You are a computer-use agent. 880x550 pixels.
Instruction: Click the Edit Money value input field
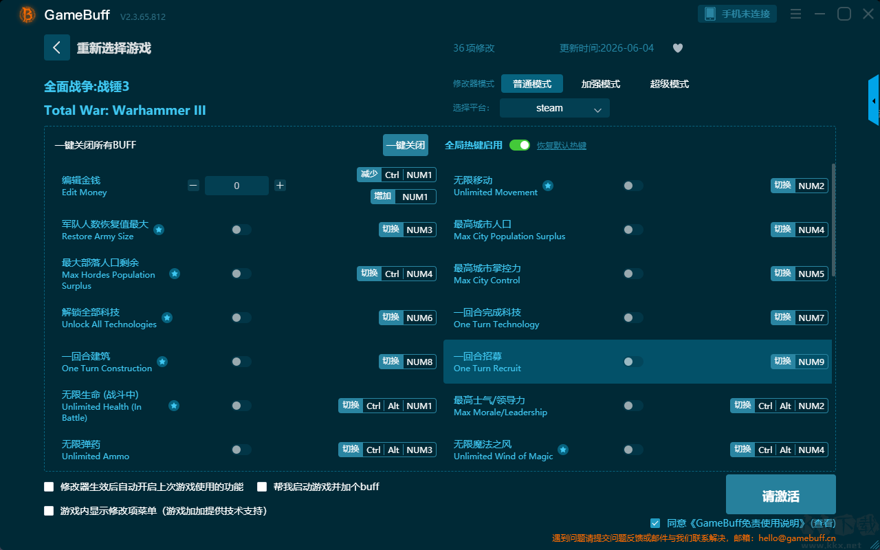click(236, 186)
